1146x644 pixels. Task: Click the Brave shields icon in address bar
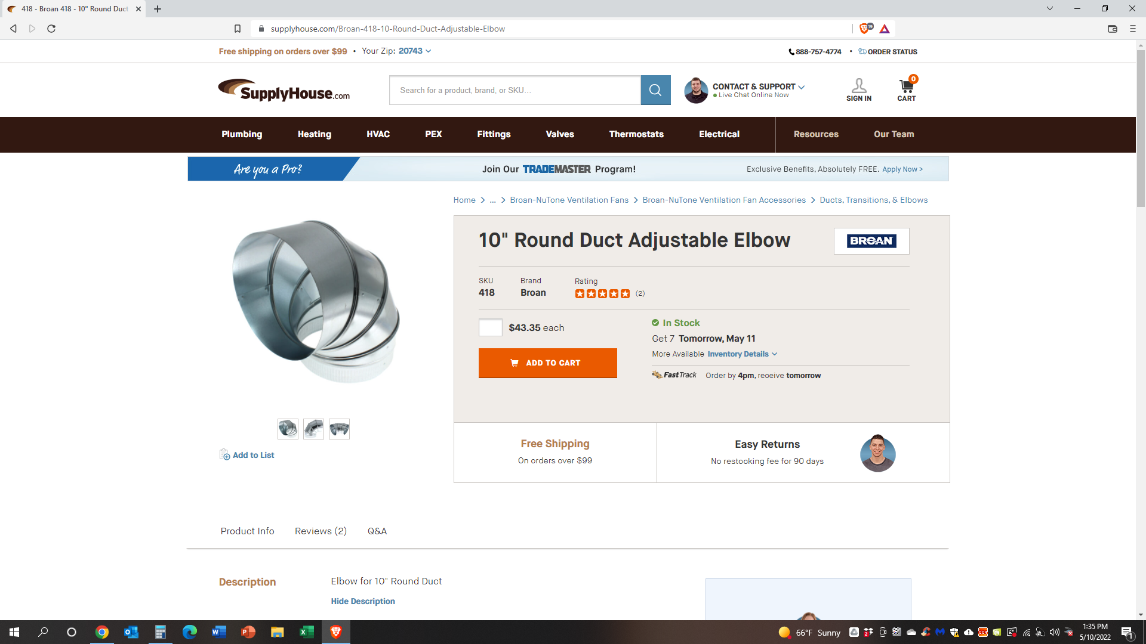click(864, 29)
